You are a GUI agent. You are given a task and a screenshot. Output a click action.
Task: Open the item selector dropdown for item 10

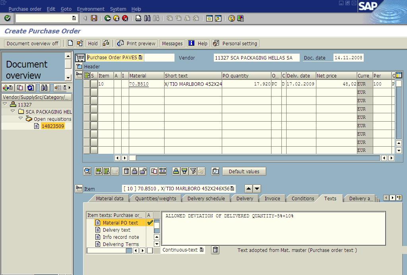232,189
